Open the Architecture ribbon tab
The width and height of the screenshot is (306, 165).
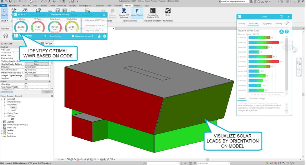(14, 6)
